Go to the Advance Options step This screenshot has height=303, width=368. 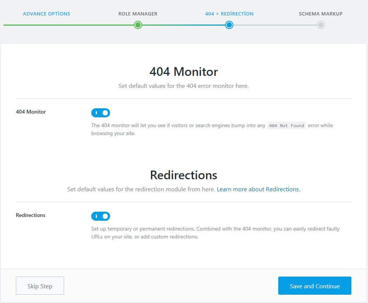point(46,14)
